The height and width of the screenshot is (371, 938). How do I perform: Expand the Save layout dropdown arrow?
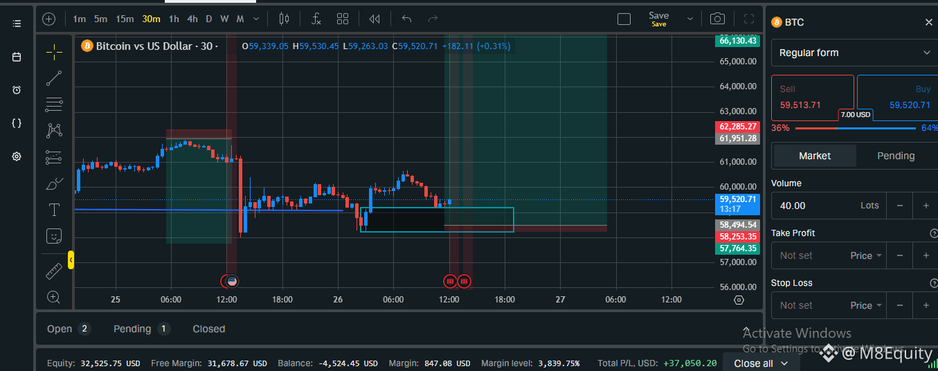689,19
